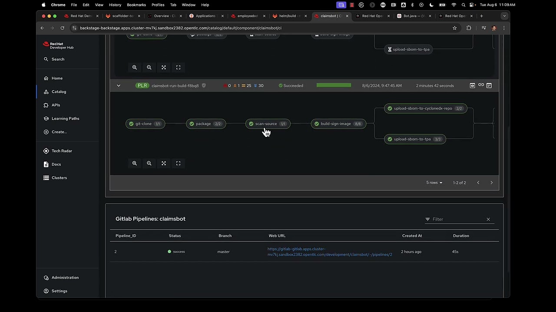Reset view of the claimsbot-run-build-f8bq8 pipeline graph

(178, 163)
